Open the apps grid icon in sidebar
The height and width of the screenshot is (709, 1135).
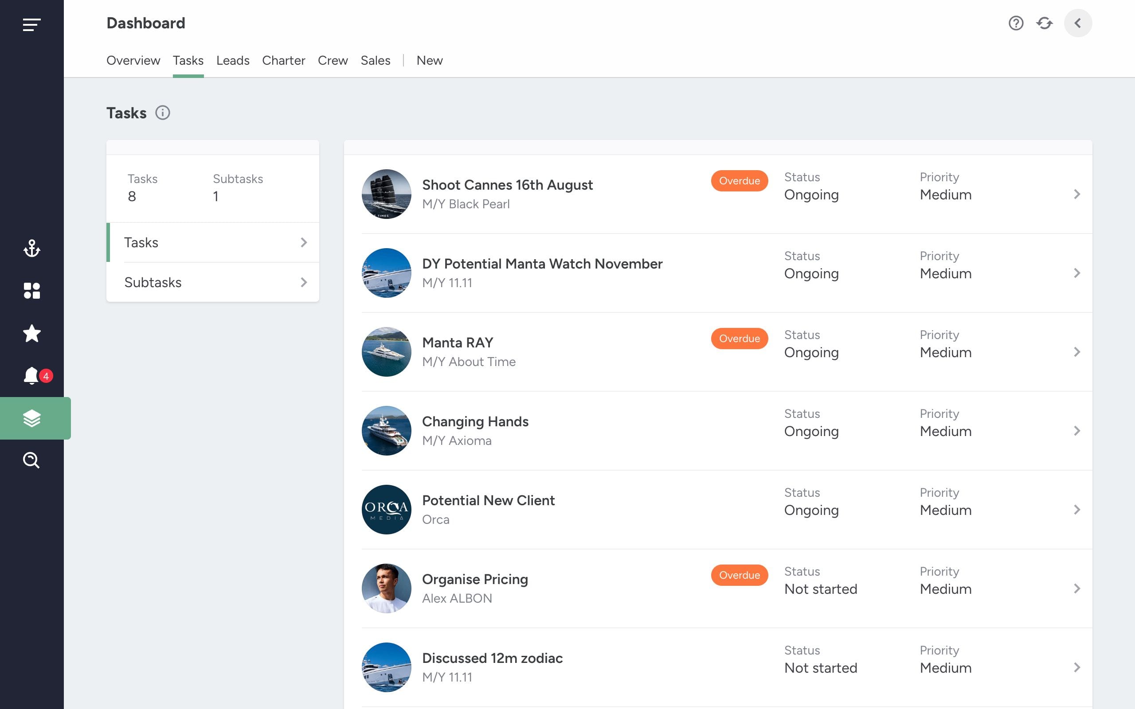pos(31,291)
